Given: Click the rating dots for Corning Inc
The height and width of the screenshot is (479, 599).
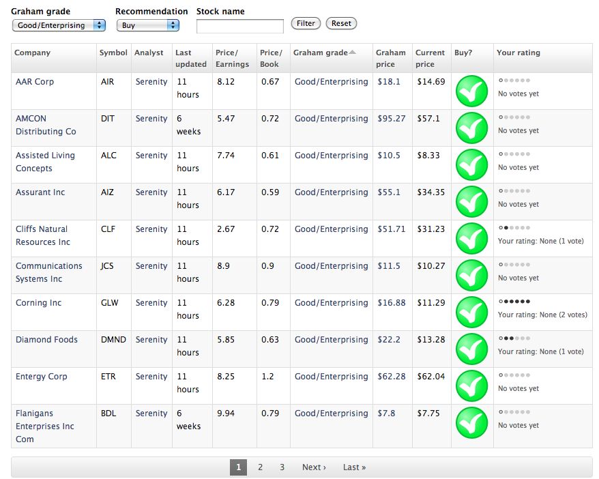Looking at the screenshot, I should [x=514, y=302].
